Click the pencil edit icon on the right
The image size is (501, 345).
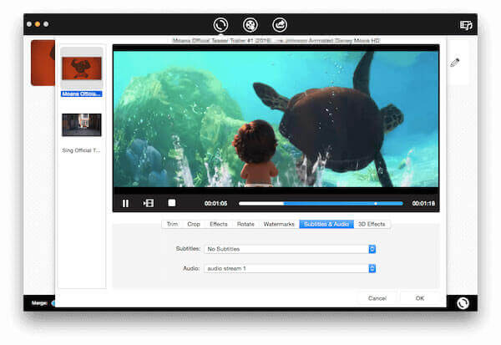pos(455,63)
